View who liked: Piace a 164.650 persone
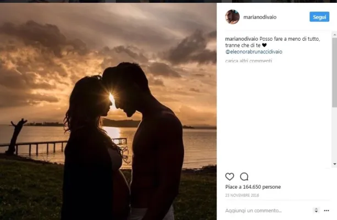This screenshot has width=337, height=220. coord(253,187)
